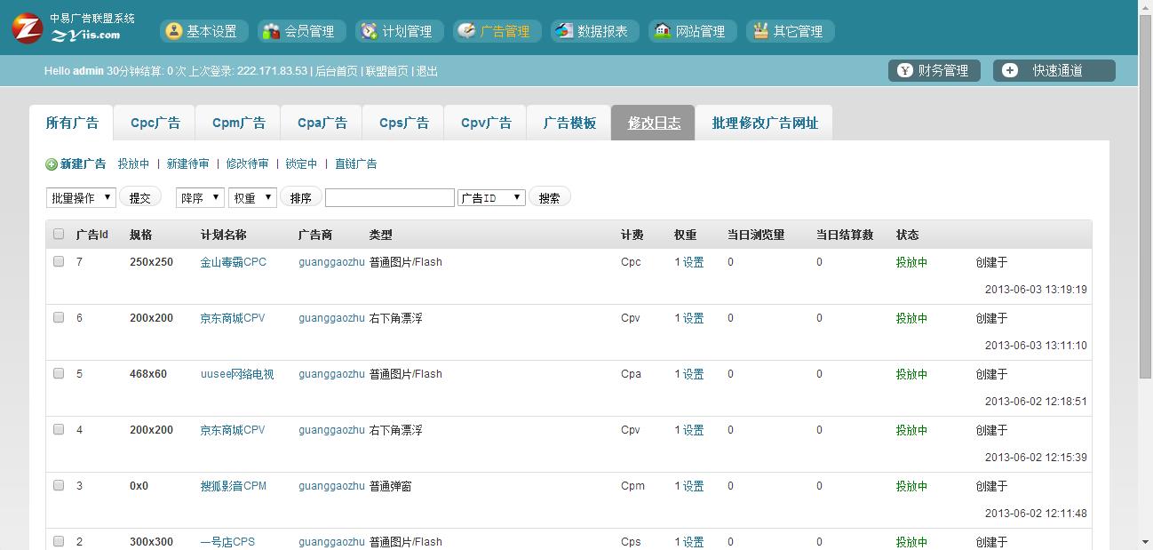Filter ads by 新建待审
Image resolution: width=1153 pixels, height=550 pixels.
(188, 164)
